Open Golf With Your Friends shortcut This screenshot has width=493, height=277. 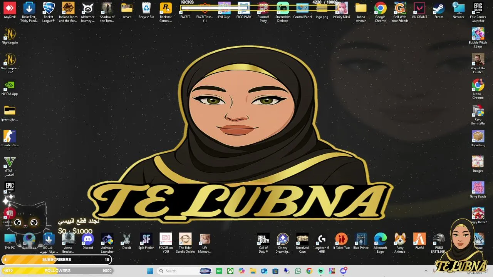[x=400, y=12]
